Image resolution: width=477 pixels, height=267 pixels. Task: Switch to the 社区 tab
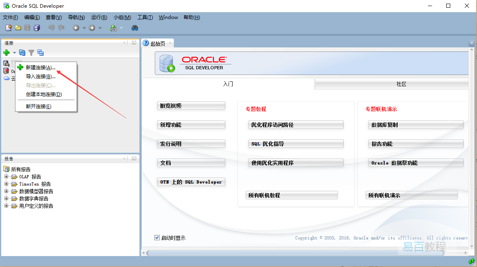[x=401, y=84]
